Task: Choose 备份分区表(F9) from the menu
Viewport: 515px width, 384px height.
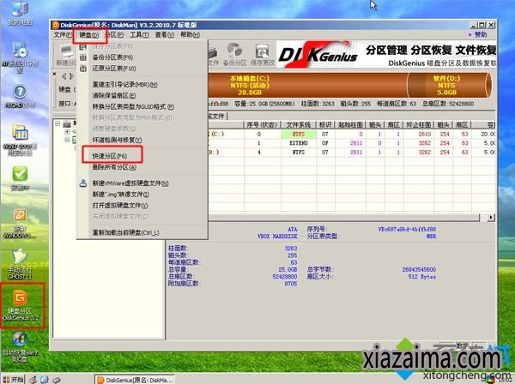Action: pos(112,57)
